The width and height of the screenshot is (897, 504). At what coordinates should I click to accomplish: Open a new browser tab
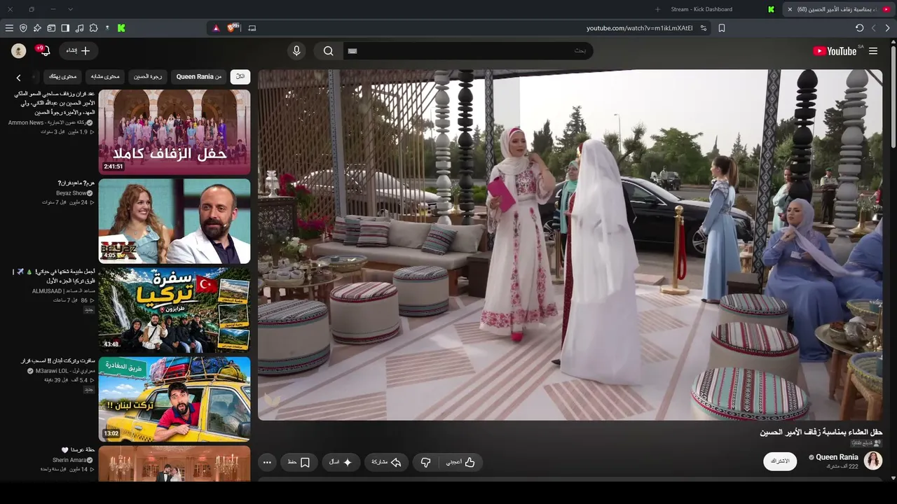point(657,9)
